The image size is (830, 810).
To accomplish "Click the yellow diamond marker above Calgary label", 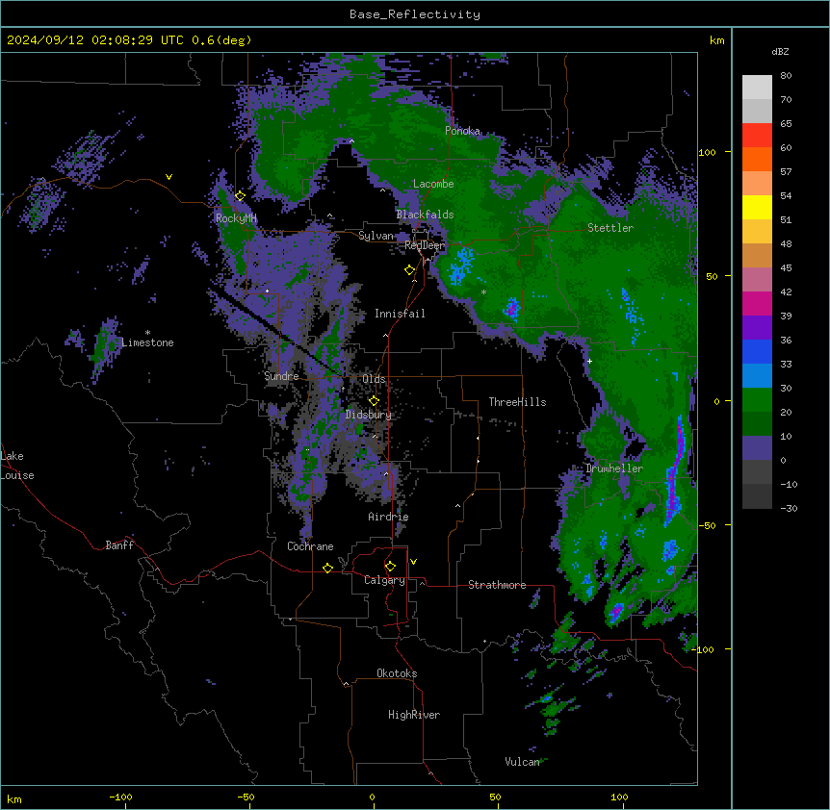I will coord(390,567).
